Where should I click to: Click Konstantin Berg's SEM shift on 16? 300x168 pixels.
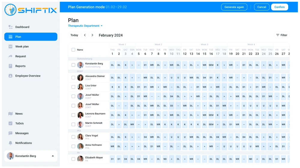pos(211,65)
